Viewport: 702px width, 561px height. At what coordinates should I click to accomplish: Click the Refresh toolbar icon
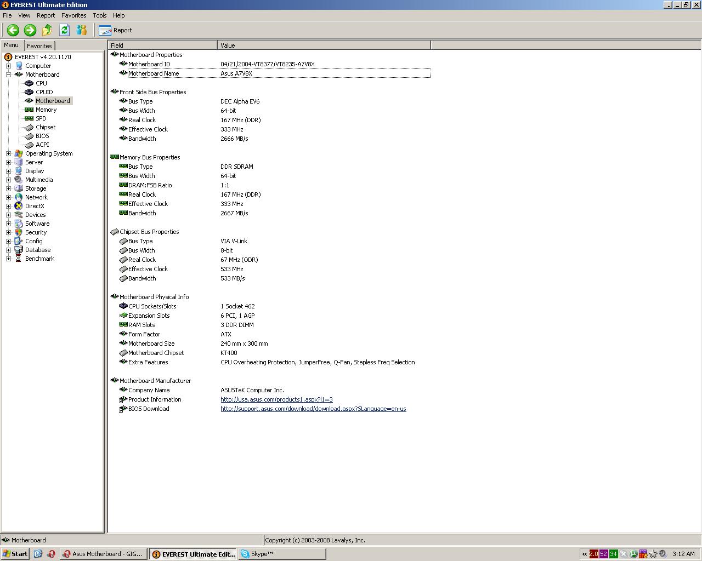(64, 30)
